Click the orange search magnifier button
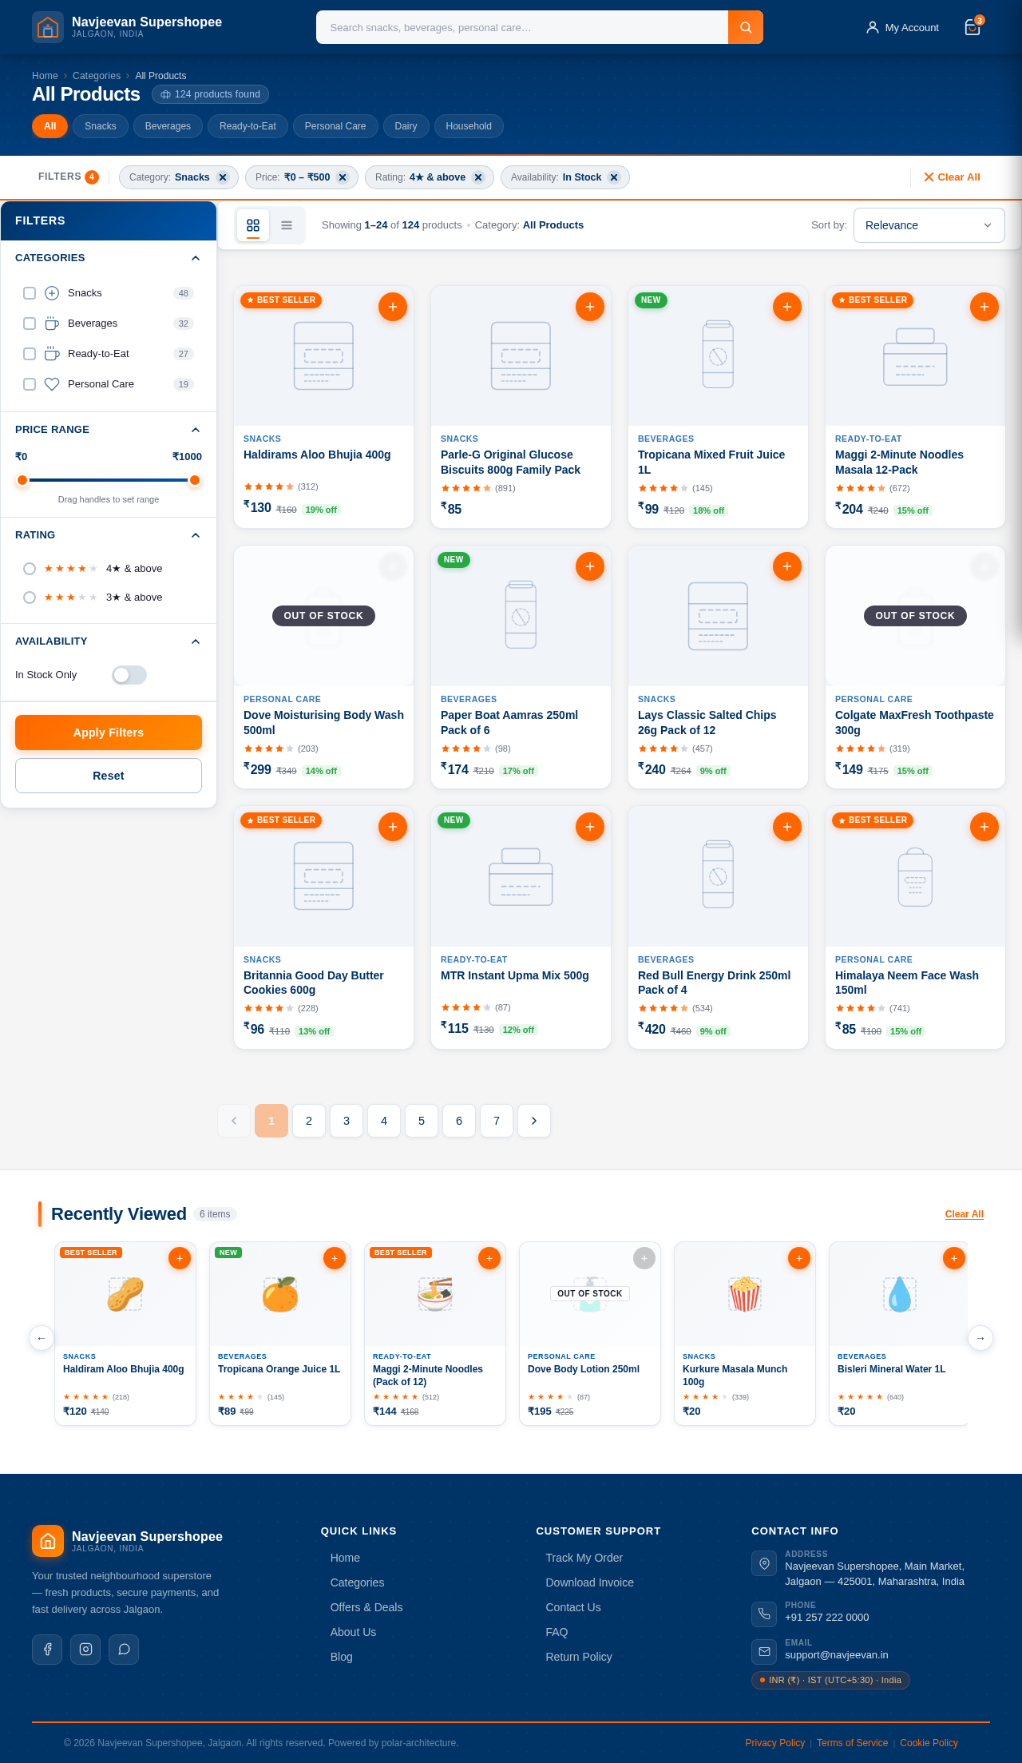 (746, 27)
